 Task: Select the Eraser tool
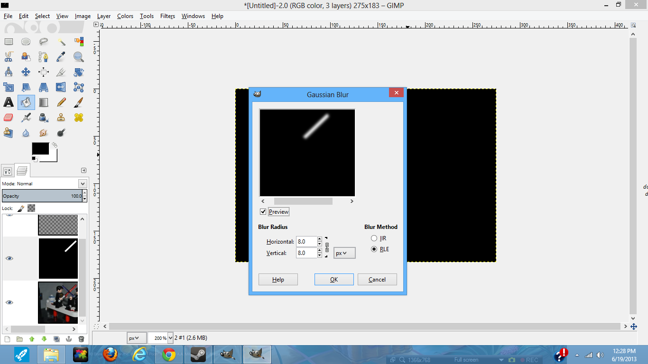(9, 117)
